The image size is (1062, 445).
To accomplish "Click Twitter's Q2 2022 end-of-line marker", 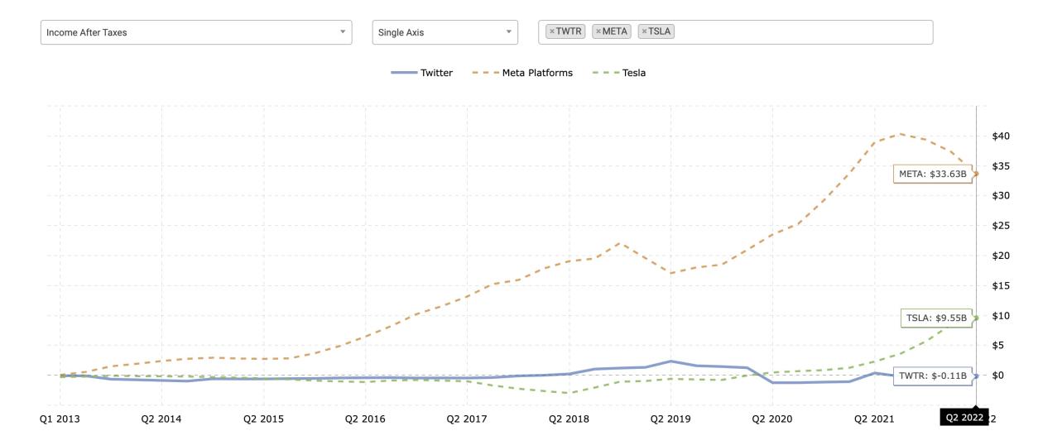I will [x=976, y=376].
